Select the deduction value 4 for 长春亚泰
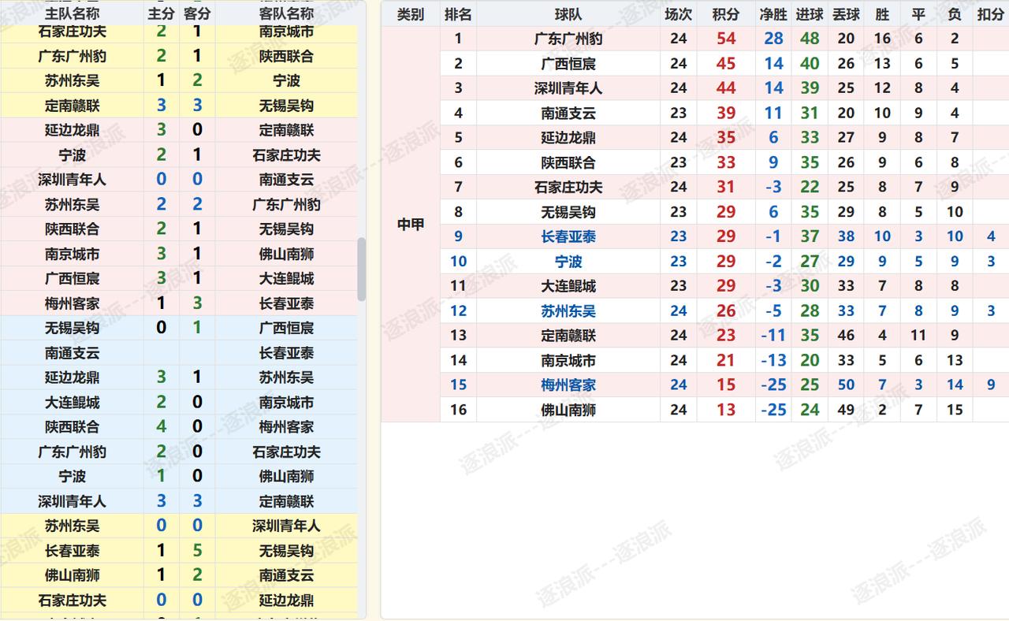Screen dimensions: 1009x621 coord(991,237)
